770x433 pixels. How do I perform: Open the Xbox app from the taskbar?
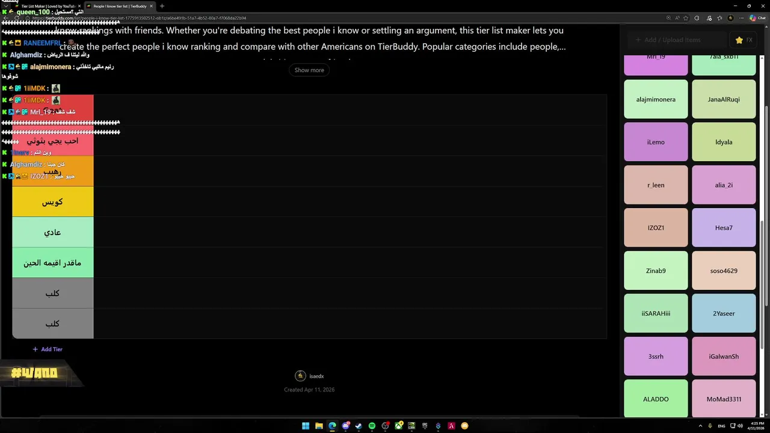(399, 426)
